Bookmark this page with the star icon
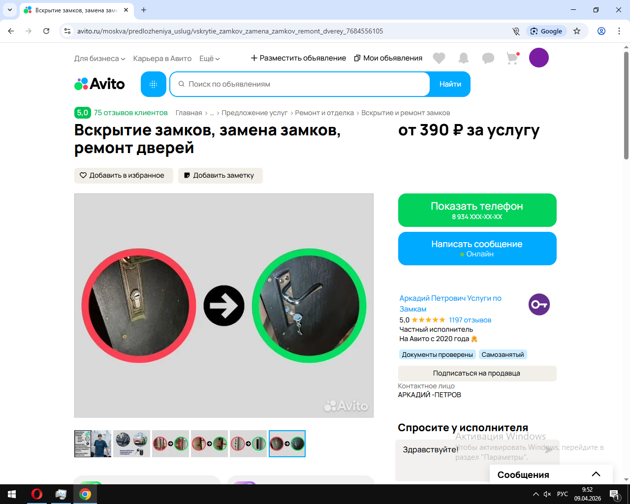Image resolution: width=630 pixels, height=504 pixels. 577,31
